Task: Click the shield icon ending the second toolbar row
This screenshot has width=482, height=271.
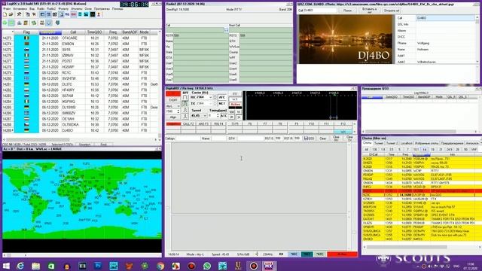Action: click(x=57, y=23)
